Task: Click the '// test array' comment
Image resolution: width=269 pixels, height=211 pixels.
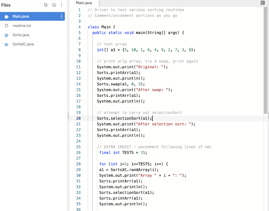Action: (112, 44)
